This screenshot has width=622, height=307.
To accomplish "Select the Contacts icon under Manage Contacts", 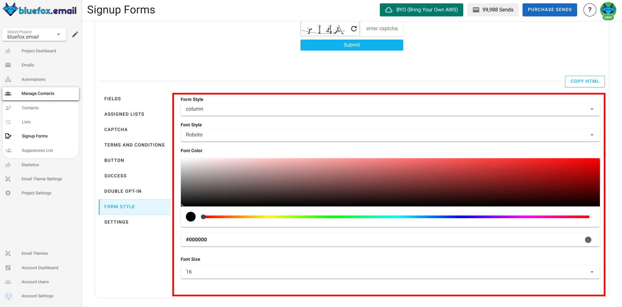I will (x=8, y=108).
